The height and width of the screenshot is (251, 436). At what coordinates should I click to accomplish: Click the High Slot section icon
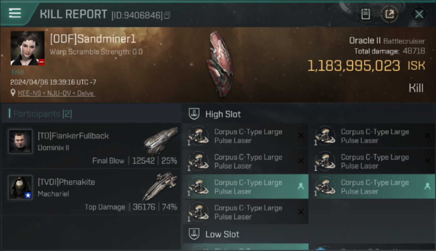[194, 114]
